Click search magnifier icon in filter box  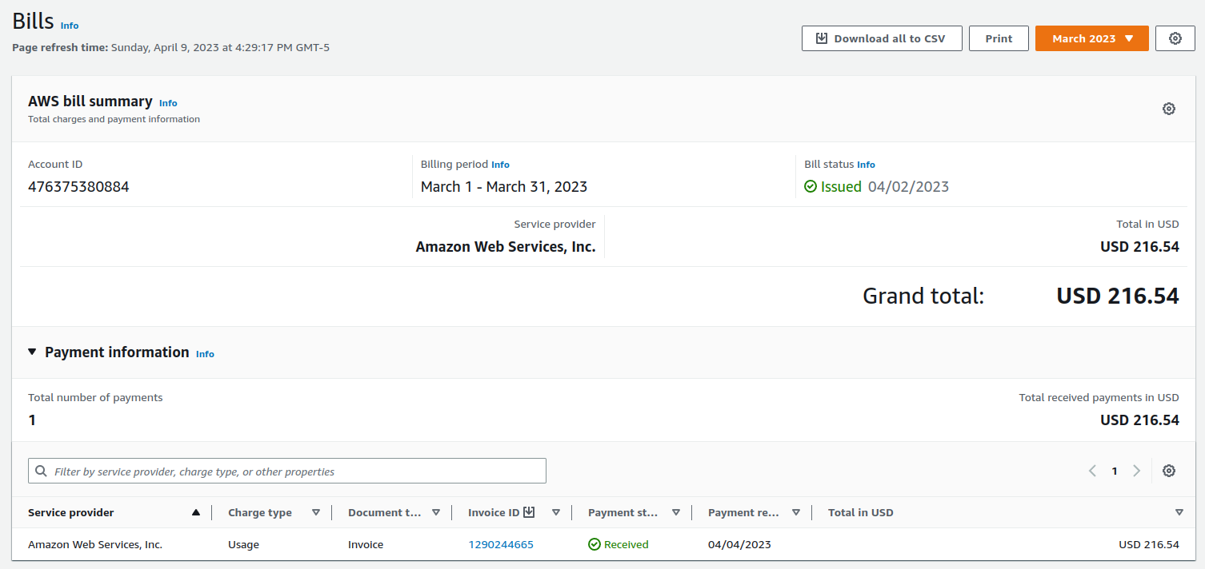coord(42,472)
